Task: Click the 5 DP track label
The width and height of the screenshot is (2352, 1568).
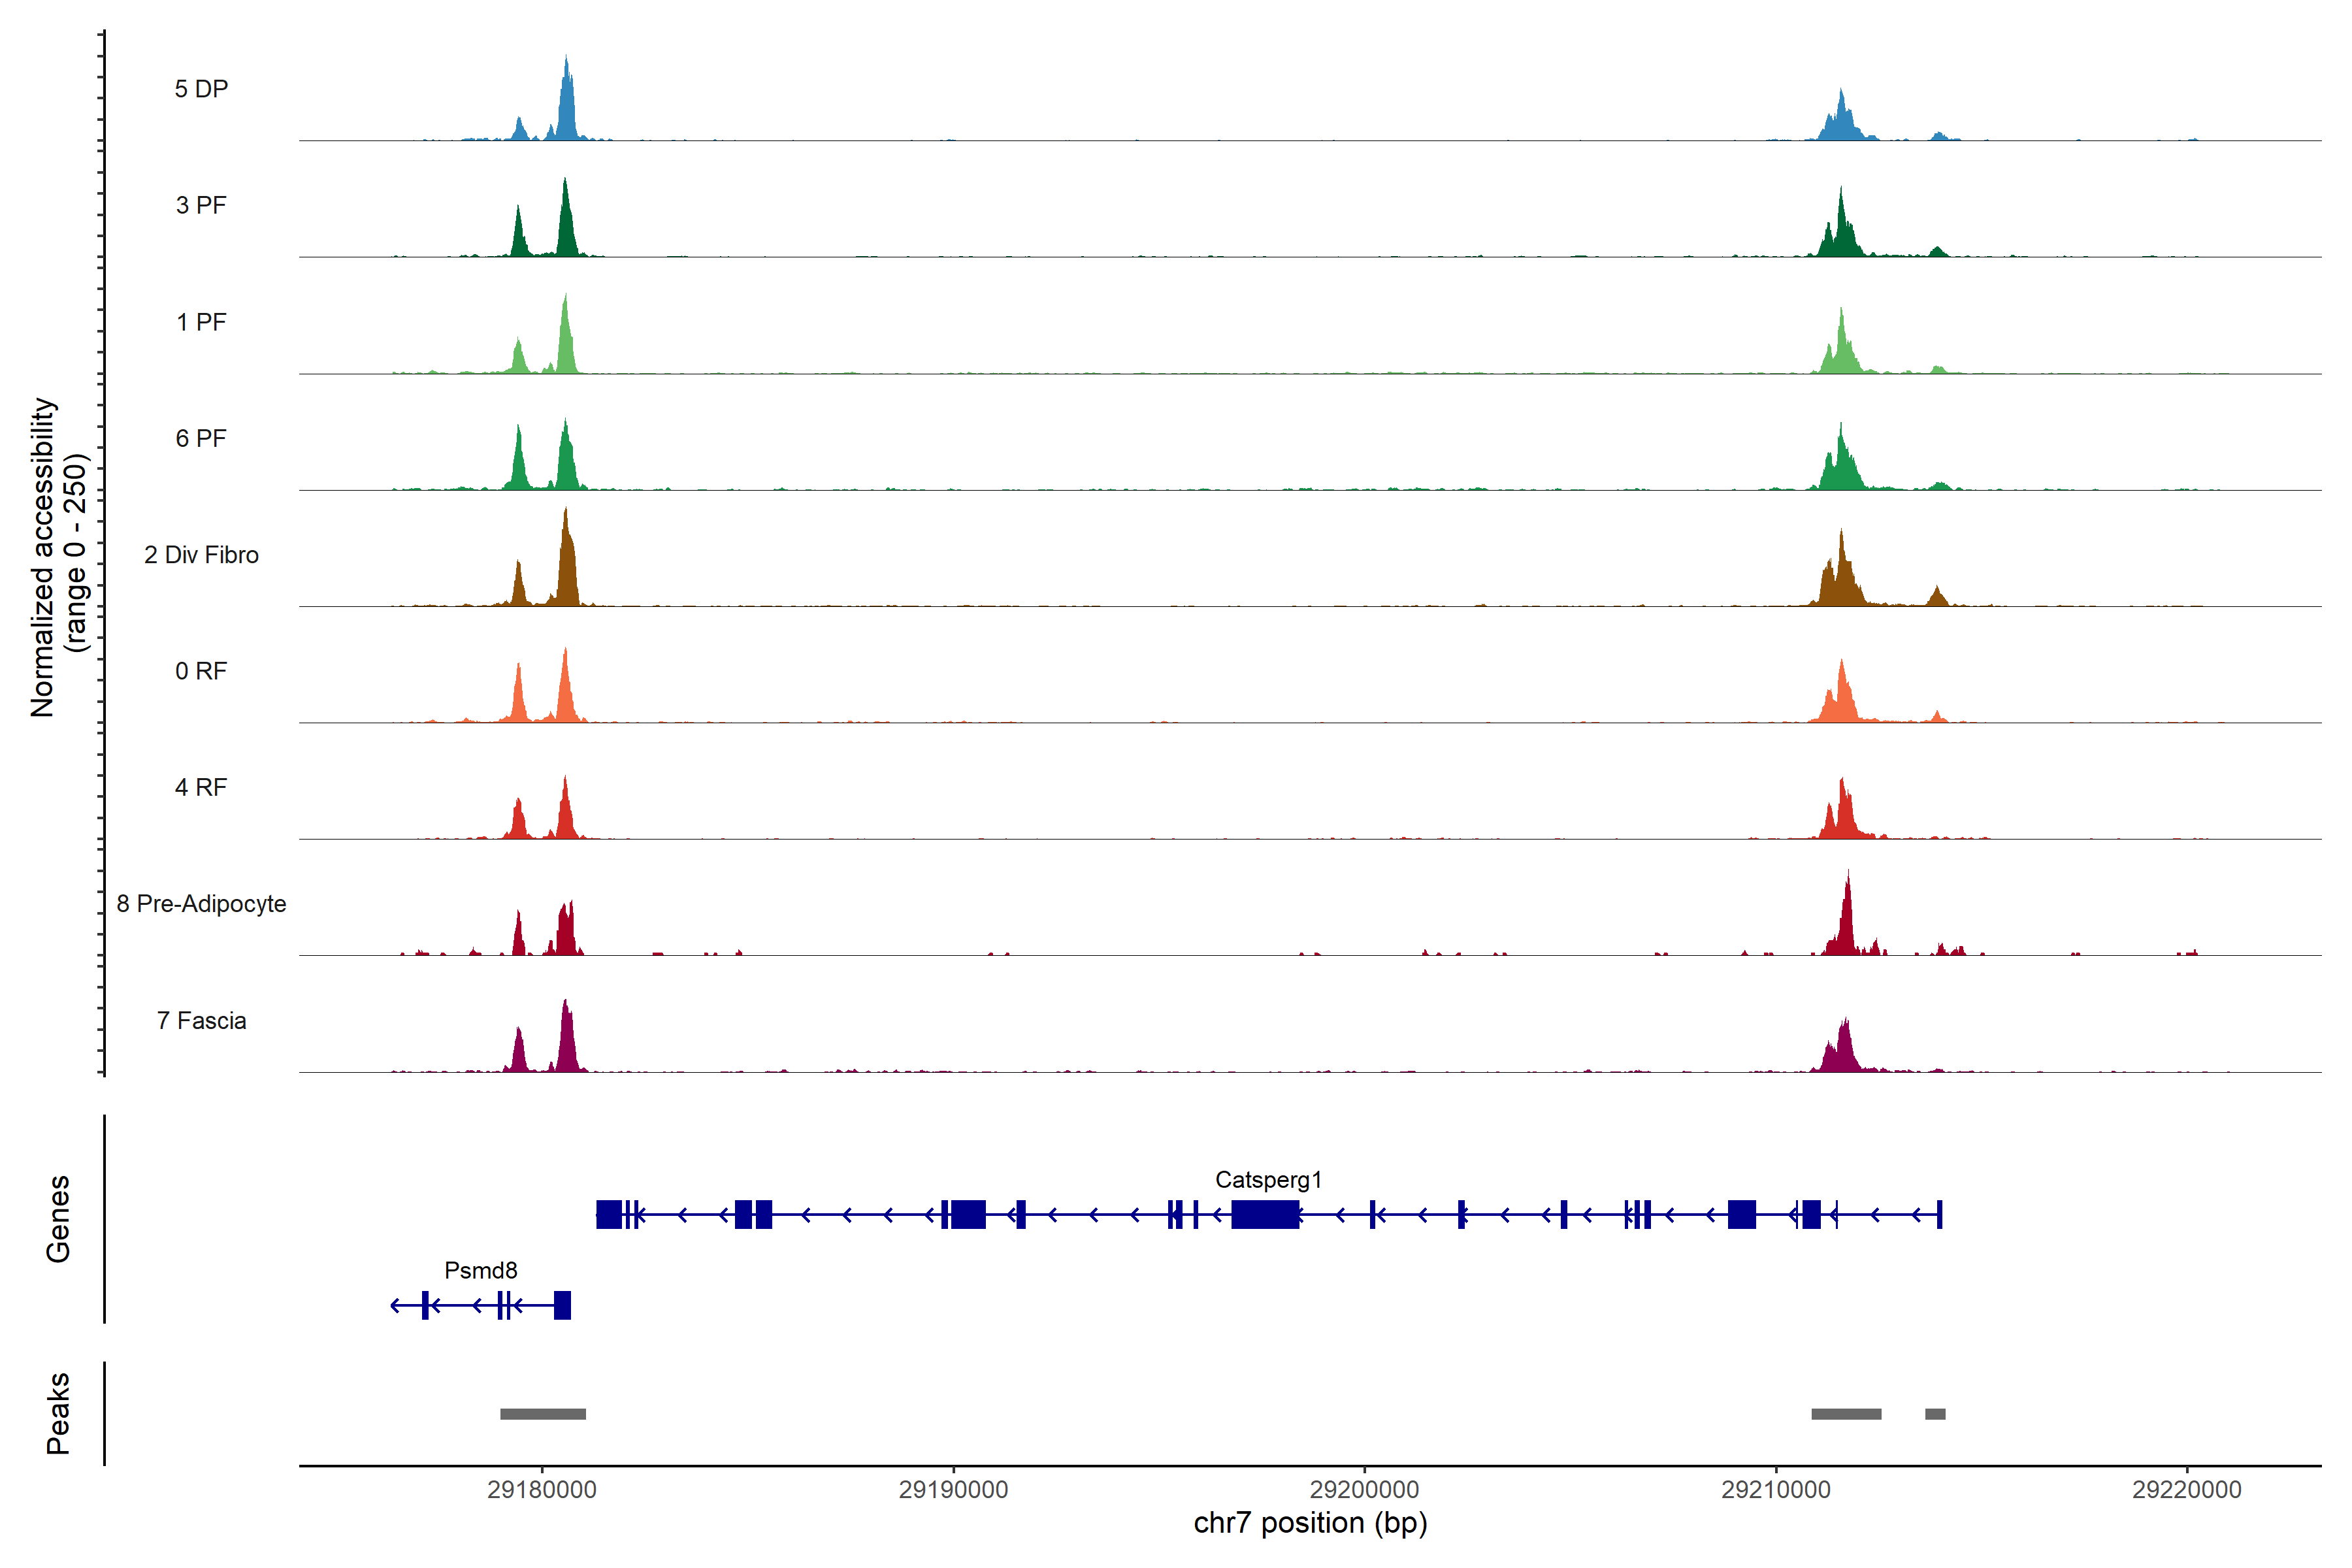Action: (201, 89)
